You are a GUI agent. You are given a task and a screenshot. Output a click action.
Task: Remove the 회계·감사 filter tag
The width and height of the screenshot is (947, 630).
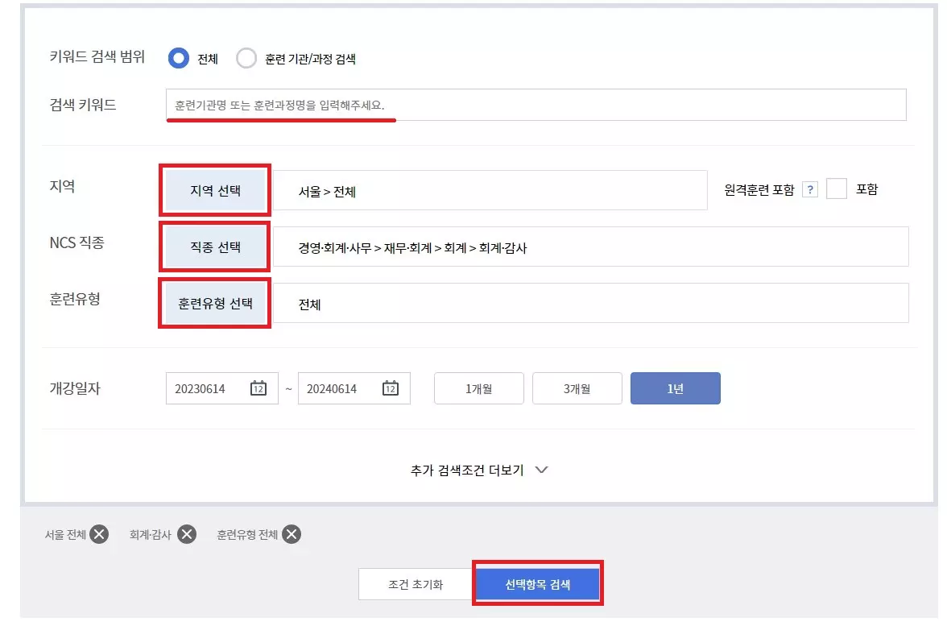tap(188, 533)
